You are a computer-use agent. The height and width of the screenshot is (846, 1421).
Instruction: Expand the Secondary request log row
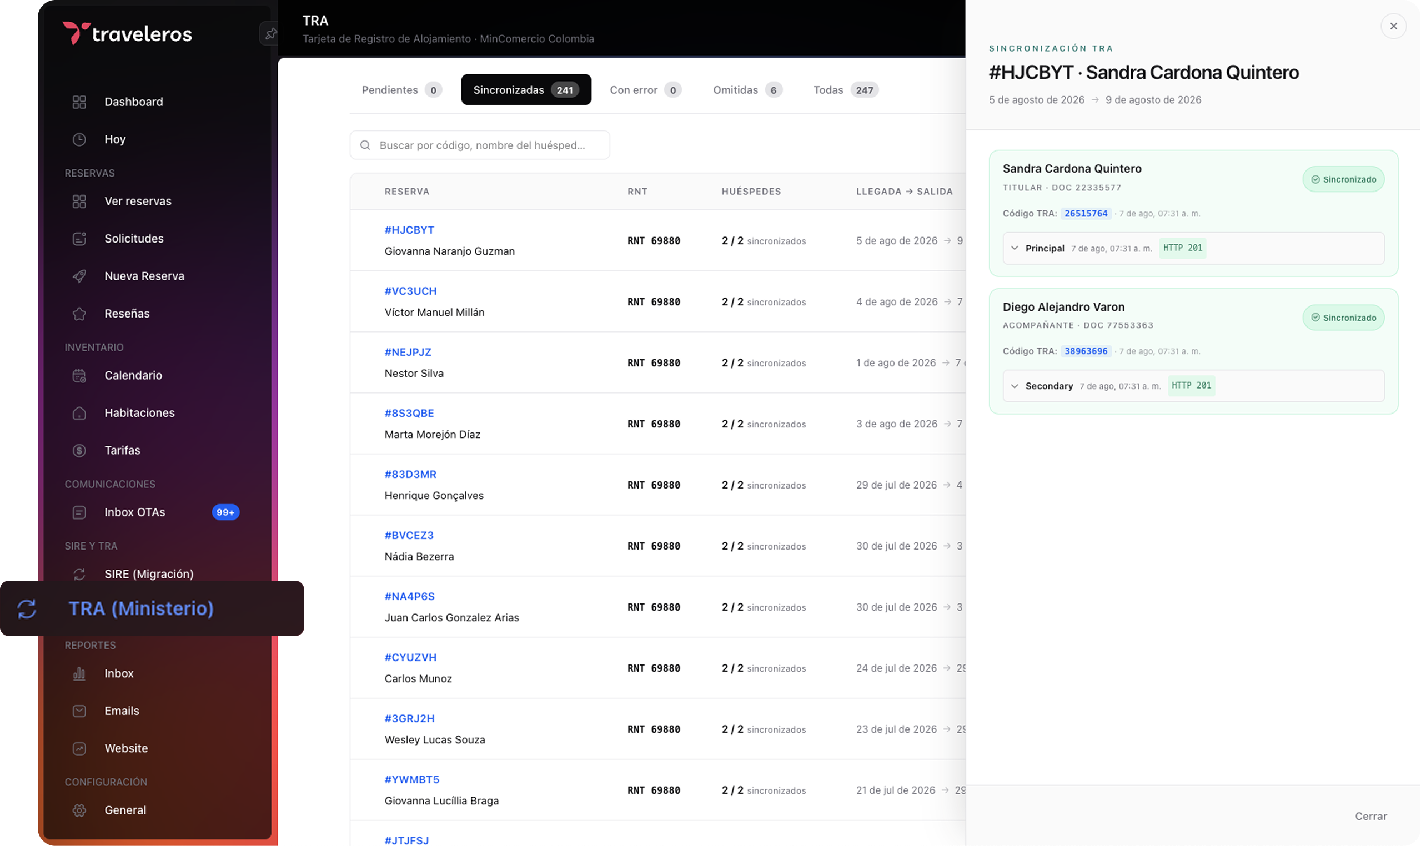click(1193, 386)
